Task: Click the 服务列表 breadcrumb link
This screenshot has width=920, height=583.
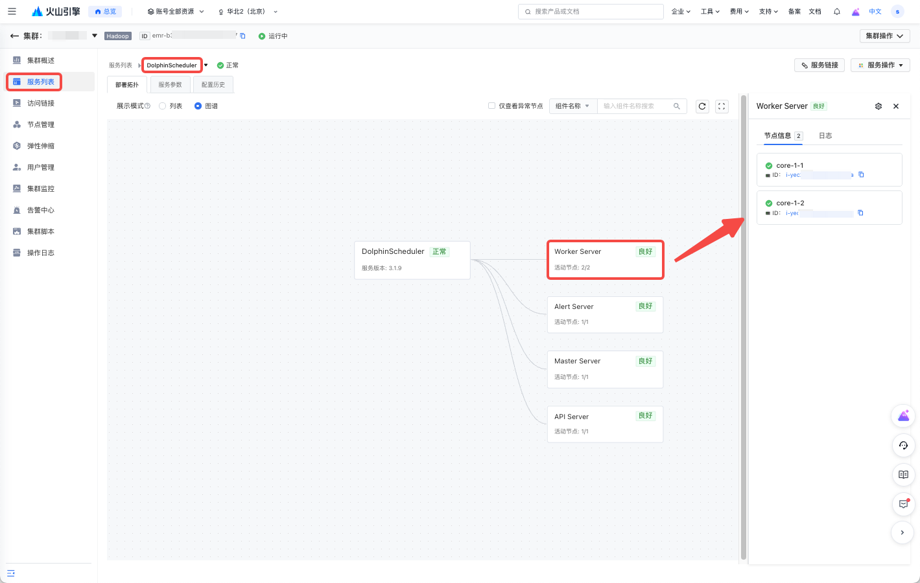Action: 121,65
